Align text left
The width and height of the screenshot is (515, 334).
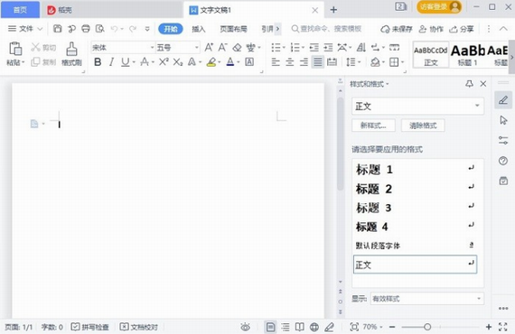point(276,61)
